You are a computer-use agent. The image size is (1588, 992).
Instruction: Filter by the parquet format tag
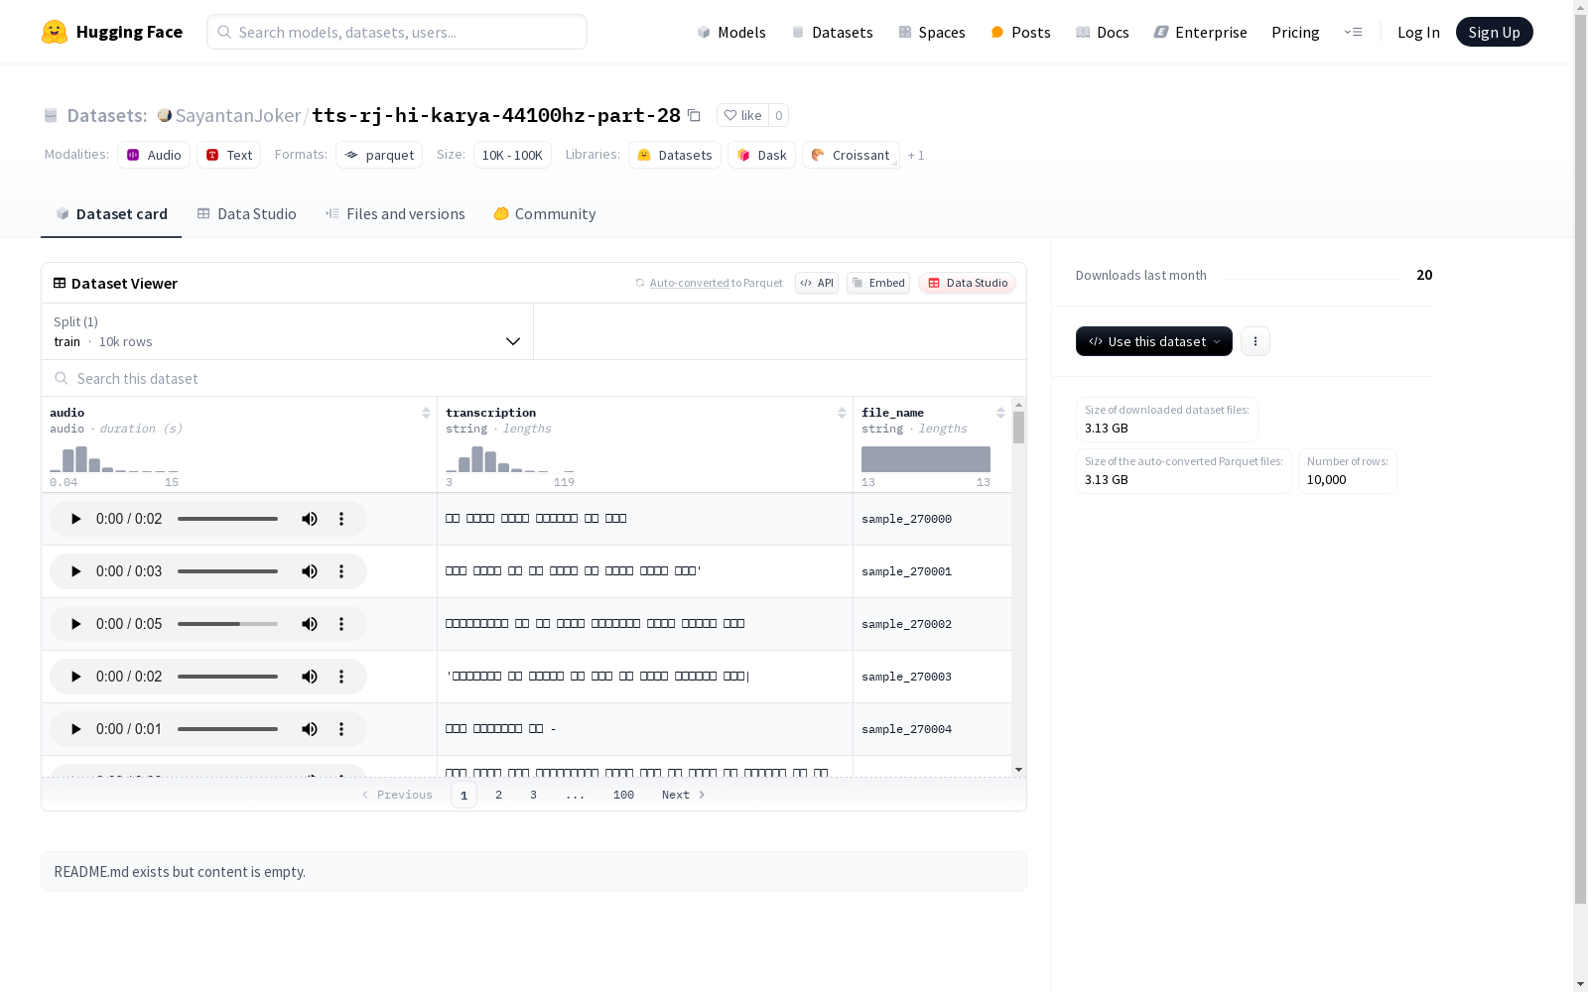(x=379, y=155)
